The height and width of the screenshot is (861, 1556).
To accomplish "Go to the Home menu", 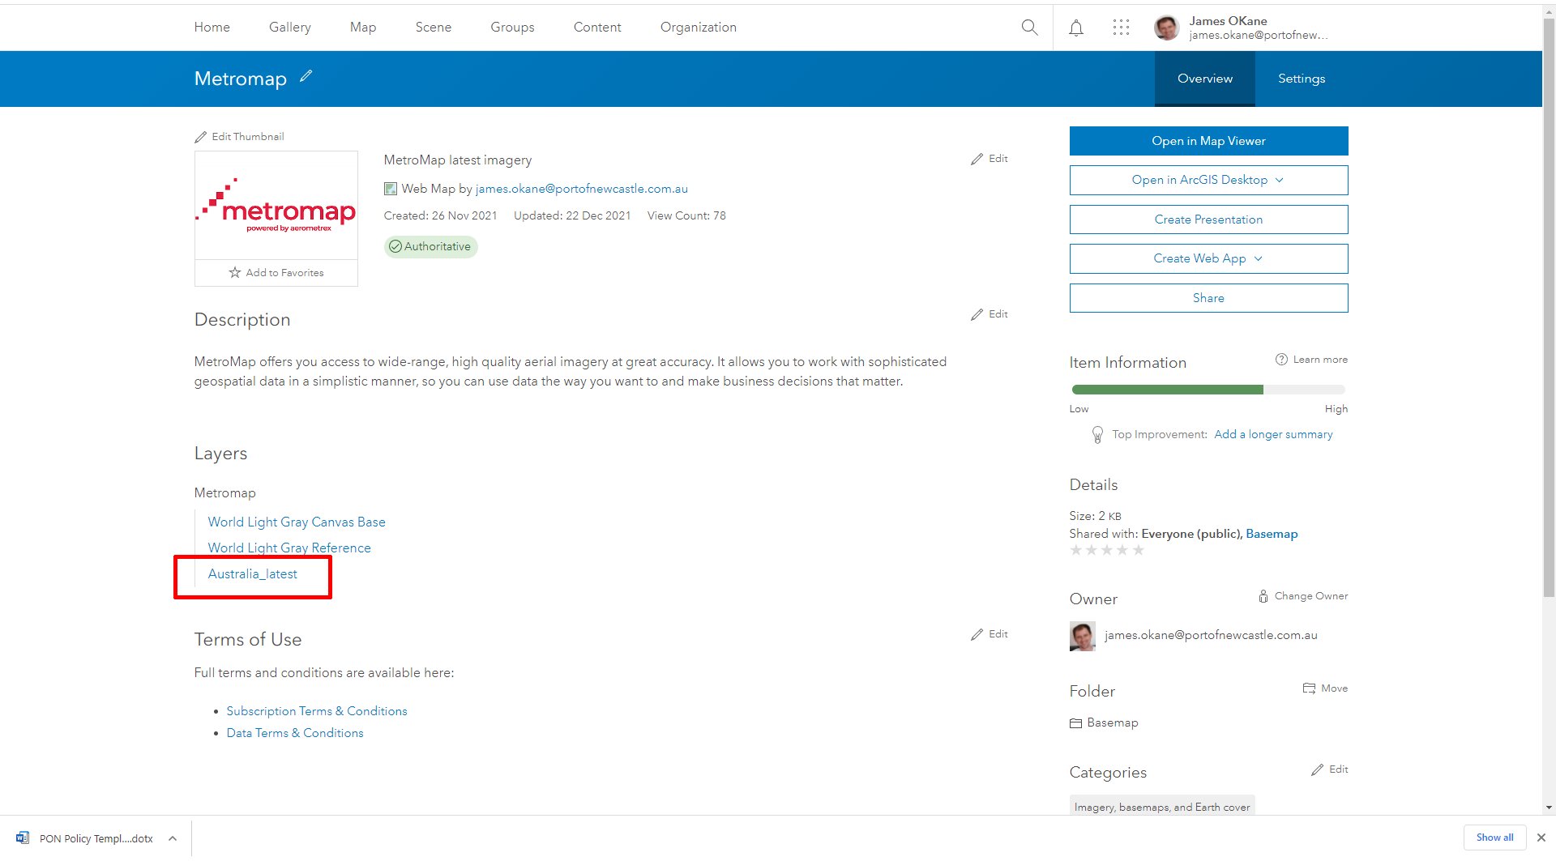I will [x=212, y=28].
